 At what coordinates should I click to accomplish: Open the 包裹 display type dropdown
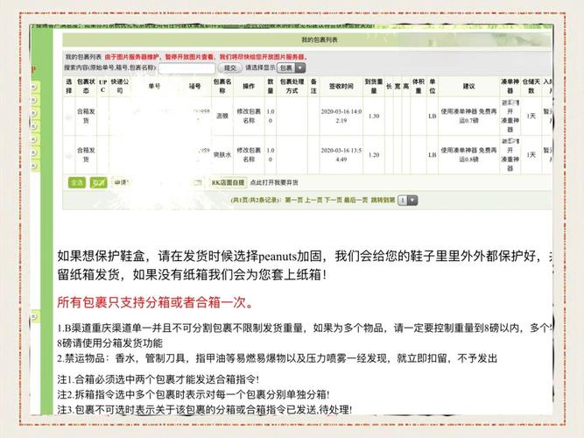click(292, 67)
